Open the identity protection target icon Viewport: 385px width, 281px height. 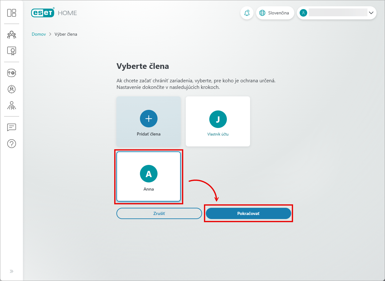pyautogui.click(x=12, y=89)
